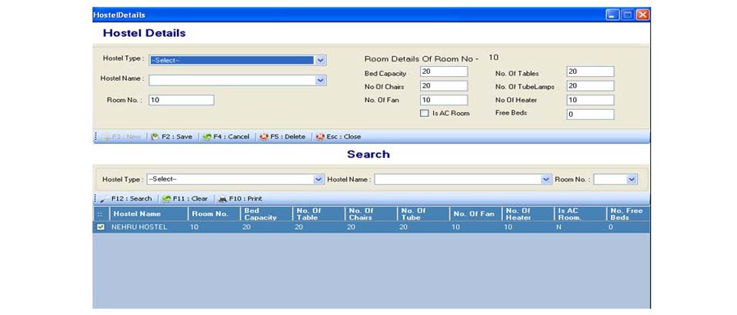Image resolution: width=737 pixels, height=315 pixels.
Task: Click the Bed Capacity column header
Action: [266, 214]
